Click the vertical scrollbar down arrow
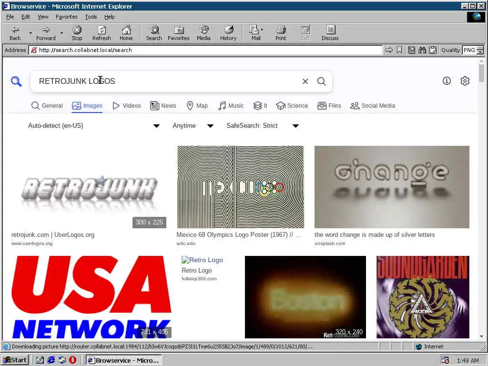The height and width of the screenshot is (366, 488). pyautogui.click(x=481, y=336)
